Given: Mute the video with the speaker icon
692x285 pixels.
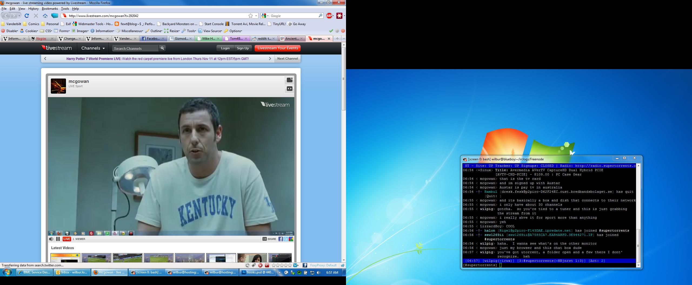Looking at the screenshot, I should [x=51, y=239].
